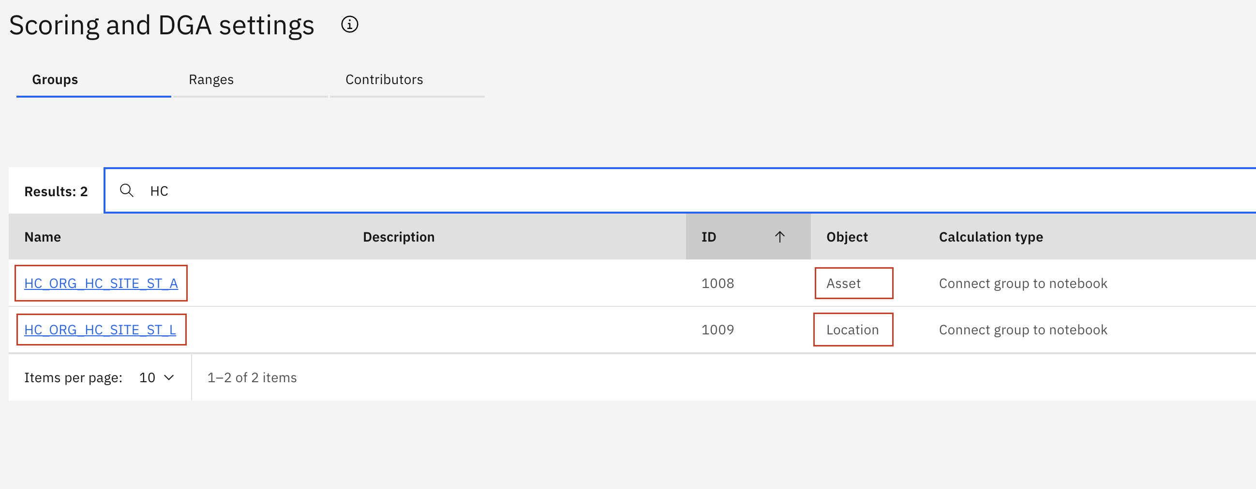Viewport: 1256px width, 489px height.
Task: Switch to the Ranges tab
Action: (x=250, y=79)
